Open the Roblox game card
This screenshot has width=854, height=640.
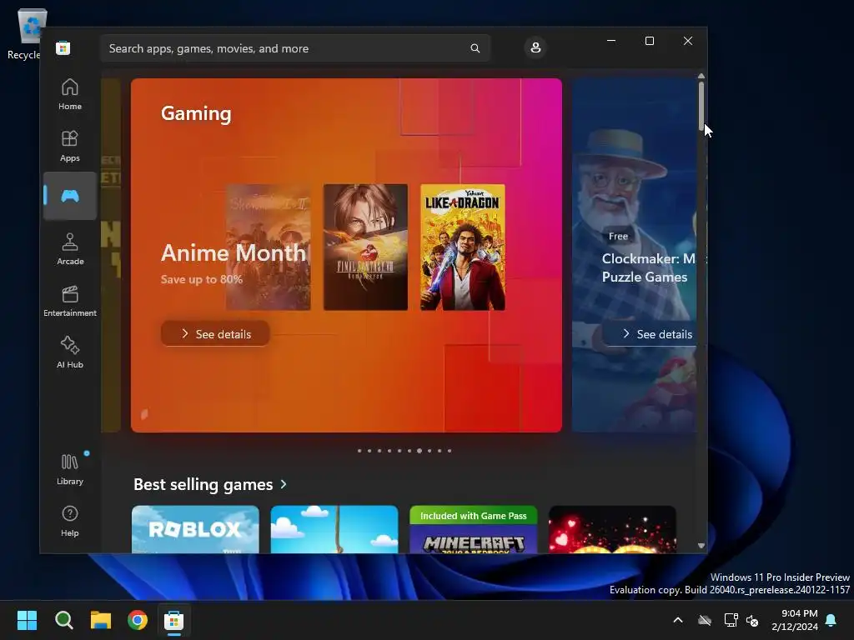click(195, 529)
